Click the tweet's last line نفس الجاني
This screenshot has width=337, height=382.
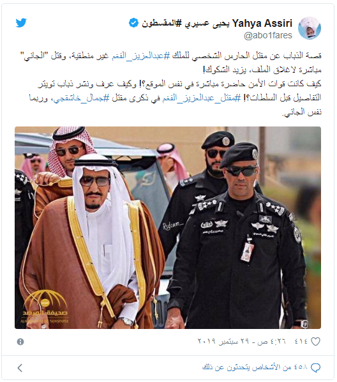(302, 112)
